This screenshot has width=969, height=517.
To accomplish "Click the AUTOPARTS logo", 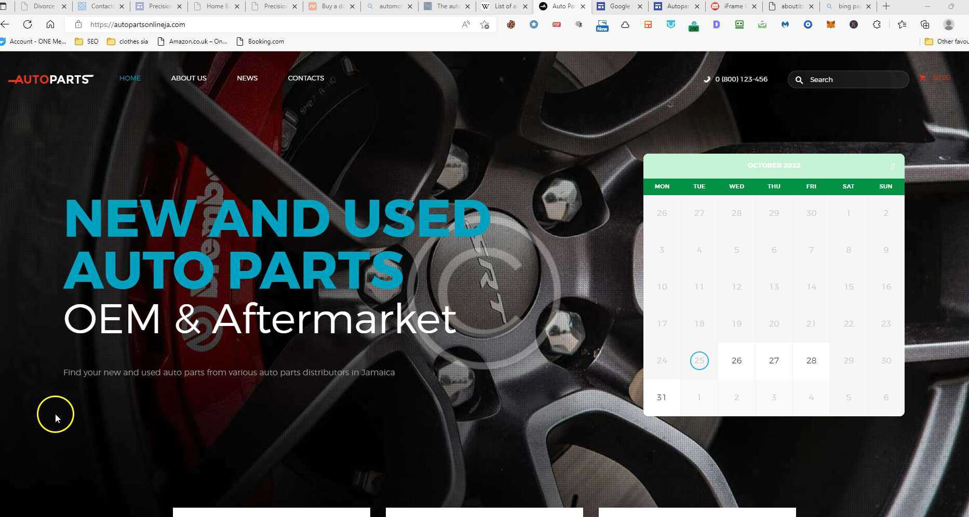I will (x=51, y=79).
